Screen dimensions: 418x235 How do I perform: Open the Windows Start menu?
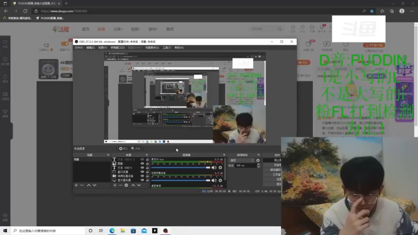pyautogui.click(x=5, y=231)
